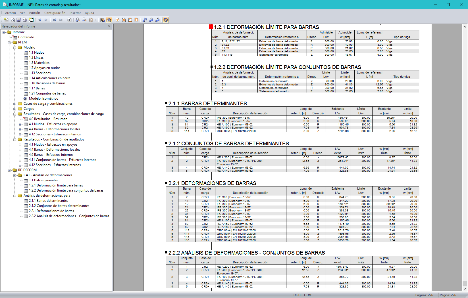
Task: Click the vertical scrollbar down arrow
Action: 465,289
